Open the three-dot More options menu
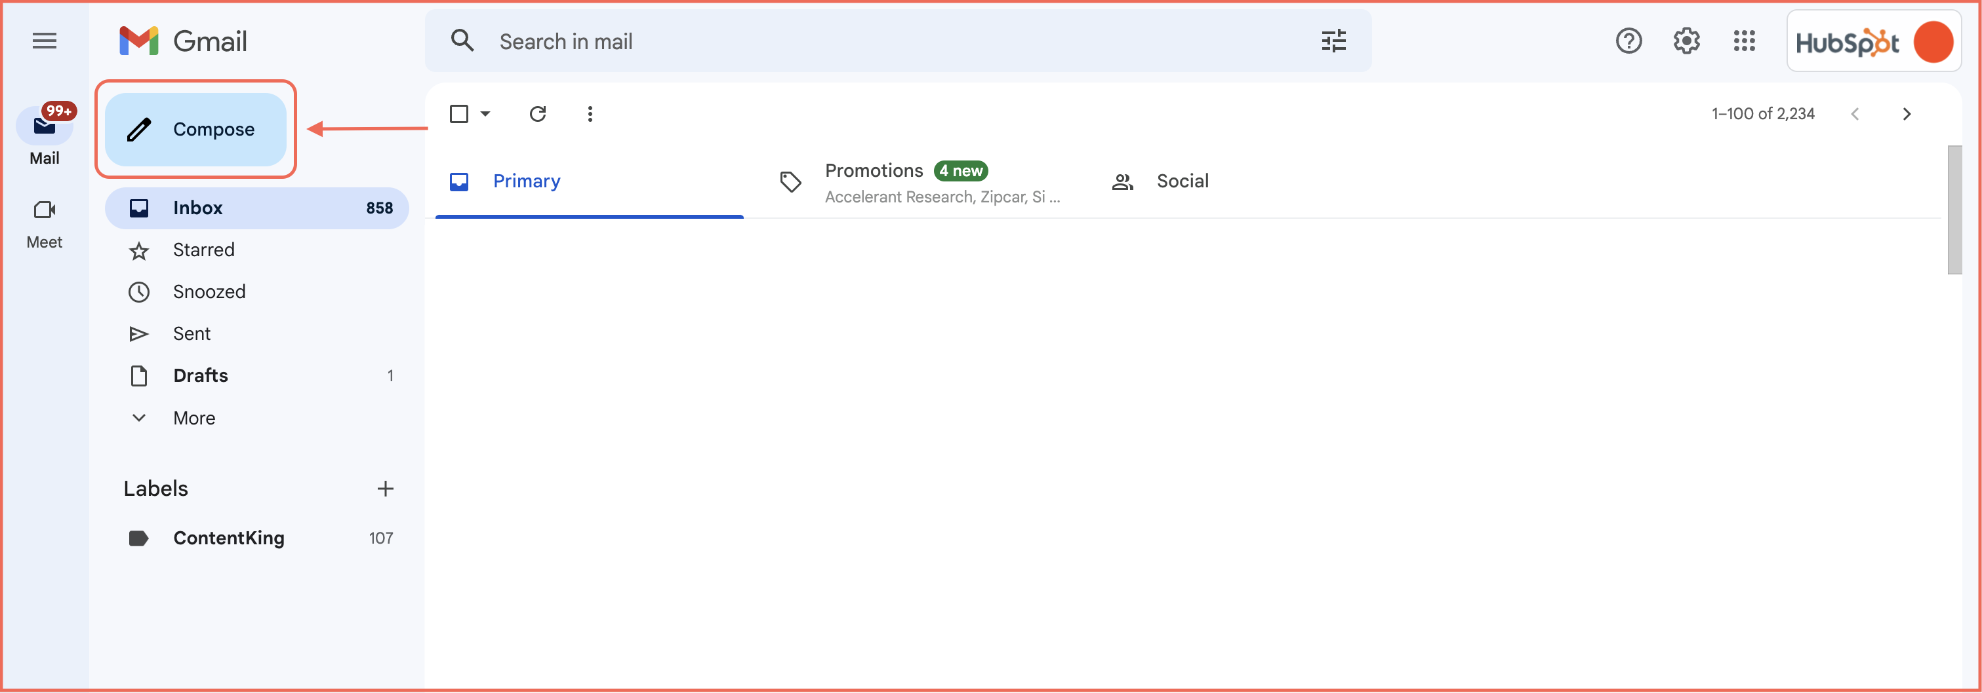Screen dimensions: 1982x693 (x=590, y=114)
